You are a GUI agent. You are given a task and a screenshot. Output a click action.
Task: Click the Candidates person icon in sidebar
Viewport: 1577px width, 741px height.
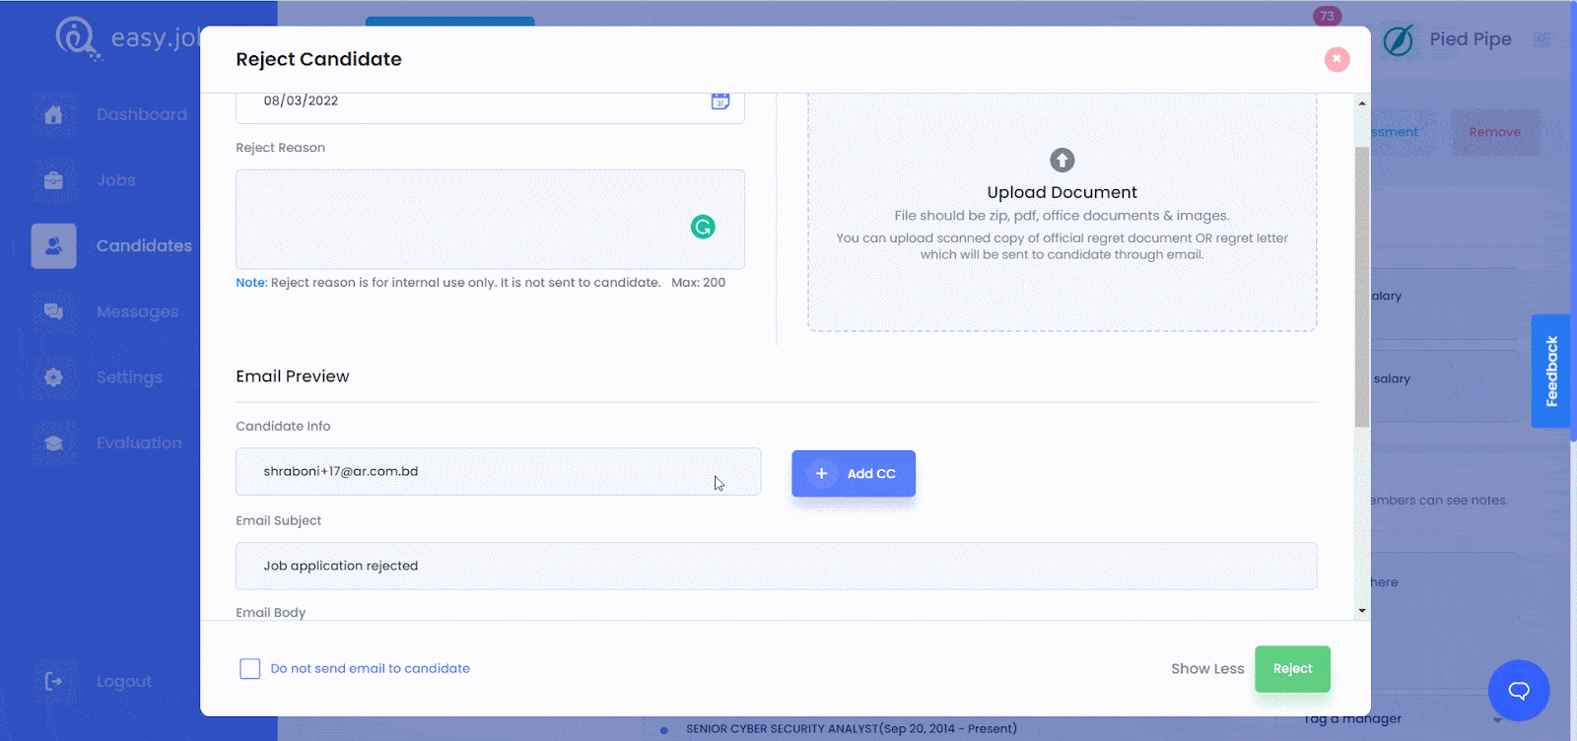click(x=53, y=245)
